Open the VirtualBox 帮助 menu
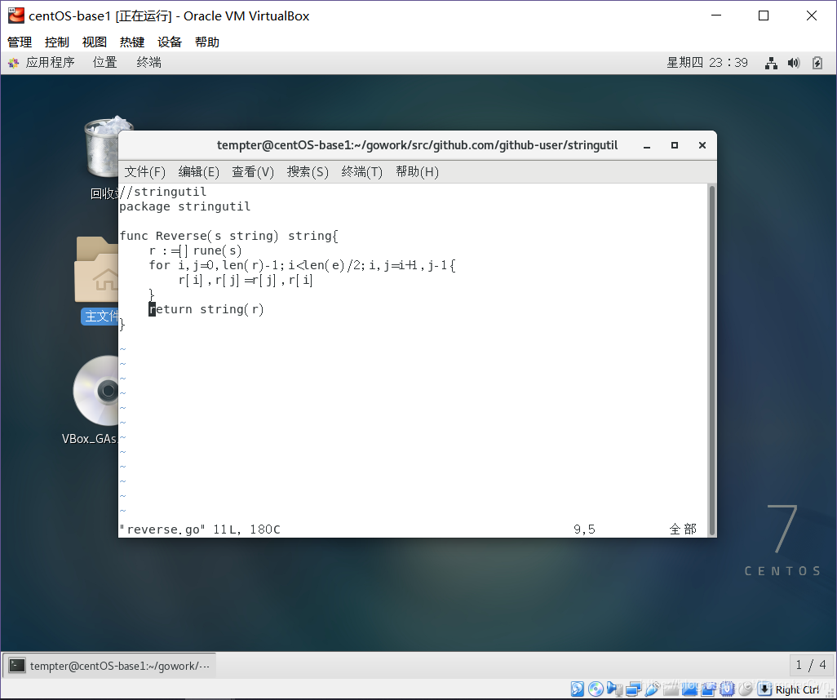Image resolution: width=837 pixels, height=700 pixels. click(x=207, y=42)
